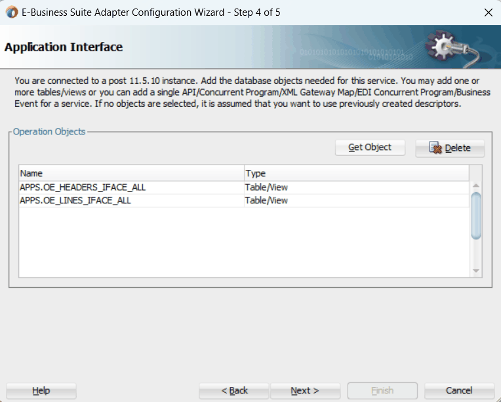Open Help for the wizard
This screenshot has height=402, width=501.
coord(41,390)
